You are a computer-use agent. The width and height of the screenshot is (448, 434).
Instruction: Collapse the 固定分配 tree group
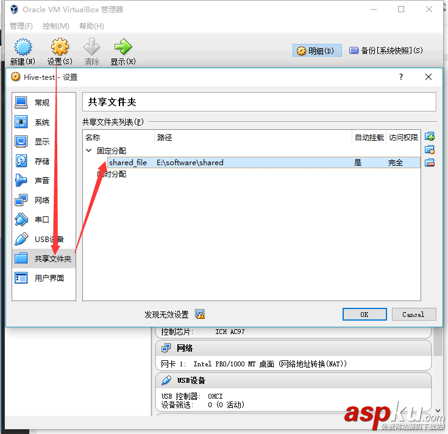(x=89, y=151)
